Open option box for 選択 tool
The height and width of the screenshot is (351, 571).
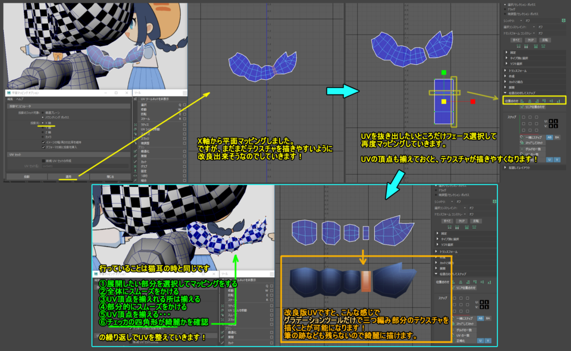[185, 105]
